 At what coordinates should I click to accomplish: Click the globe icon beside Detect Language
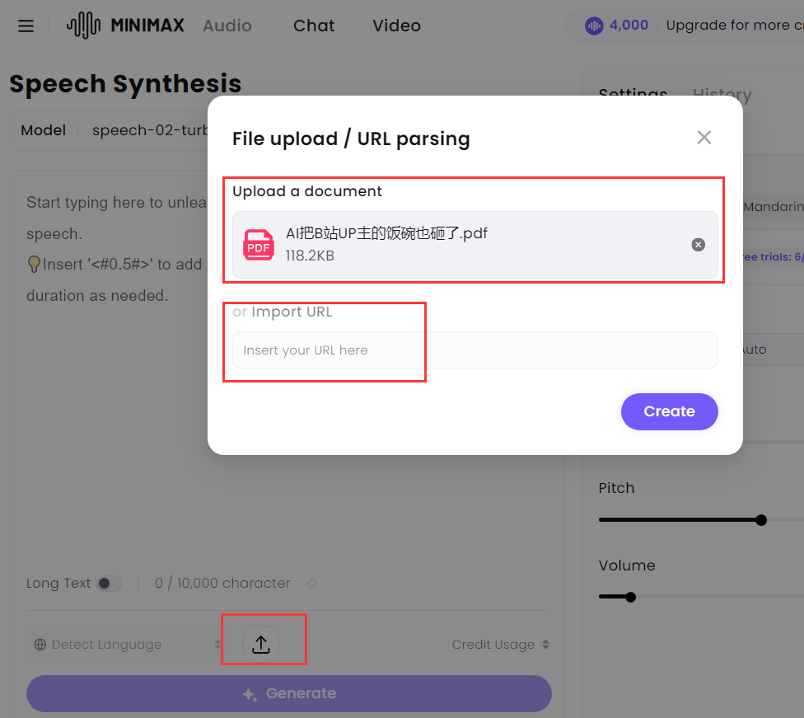coord(40,645)
